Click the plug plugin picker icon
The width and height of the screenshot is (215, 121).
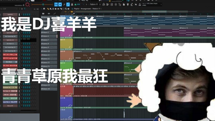(x=128, y=4)
